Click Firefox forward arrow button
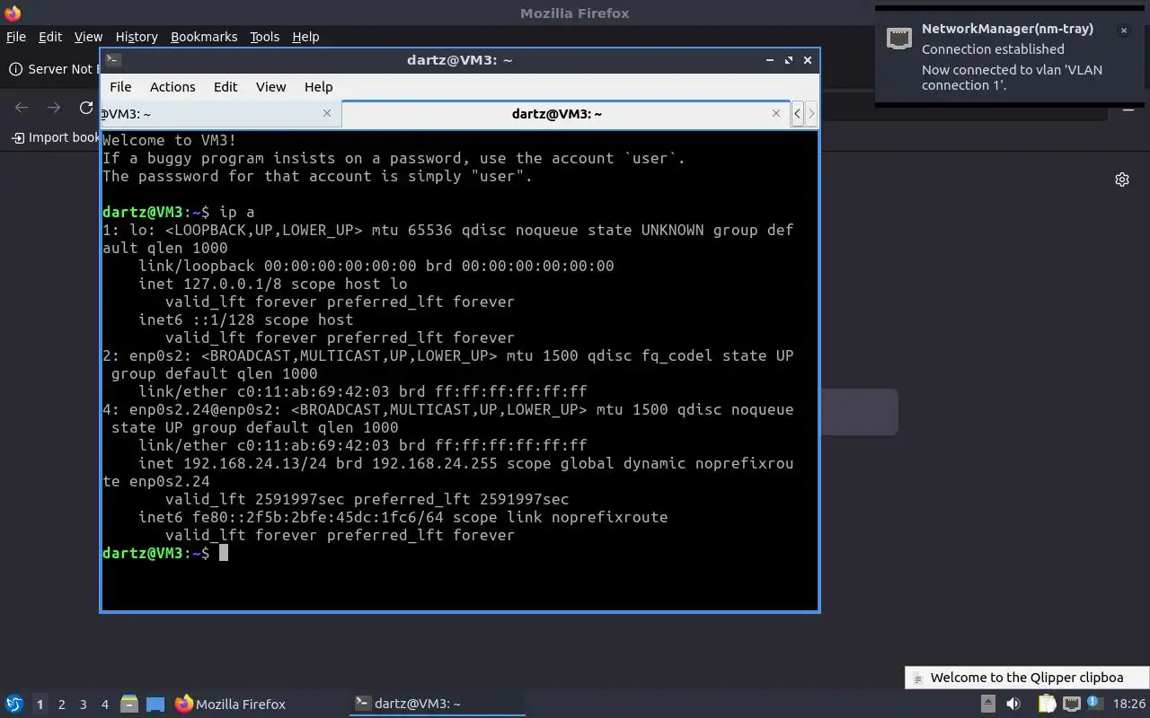Viewport: 1150px width, 718px height. tap(54, 108)
